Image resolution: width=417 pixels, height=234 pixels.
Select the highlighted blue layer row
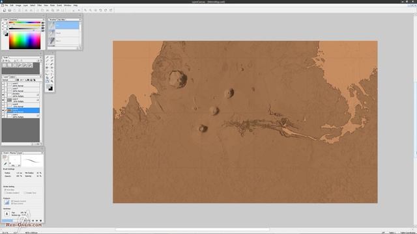point(23,110)
